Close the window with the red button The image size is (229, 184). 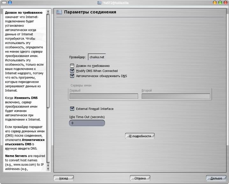(225, 3)
